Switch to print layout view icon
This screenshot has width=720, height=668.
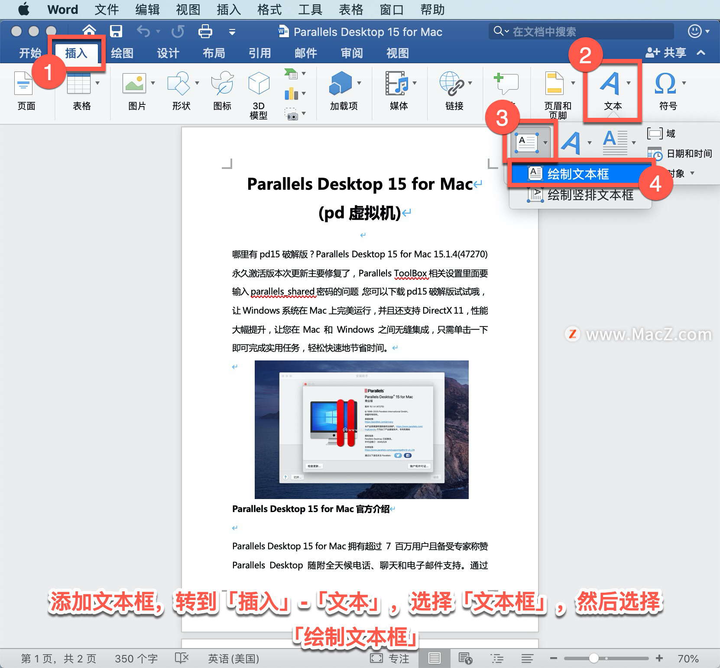coord(434,658)
